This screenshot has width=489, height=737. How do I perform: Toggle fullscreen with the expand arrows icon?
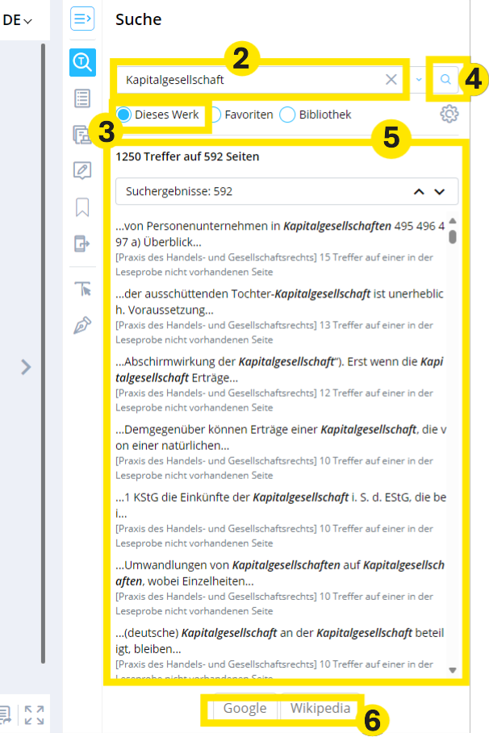34,714
